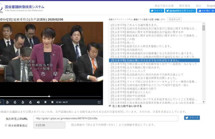The height and width of the screenshot is (139, 215).
Task: Click the ツイート button beside the URL field
Action: 192,118
